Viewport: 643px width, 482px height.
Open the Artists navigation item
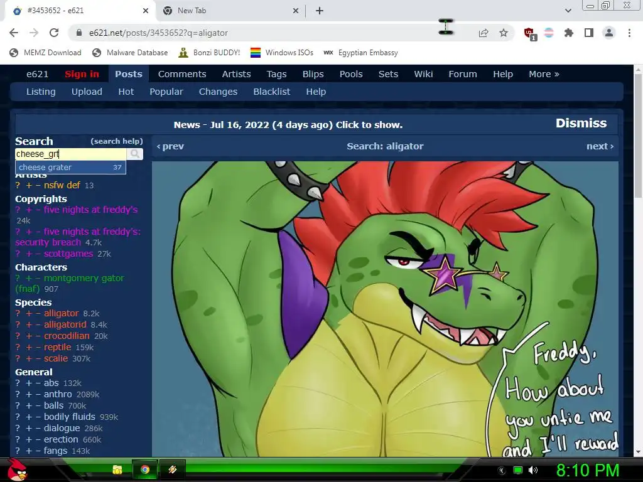(236, 74)
